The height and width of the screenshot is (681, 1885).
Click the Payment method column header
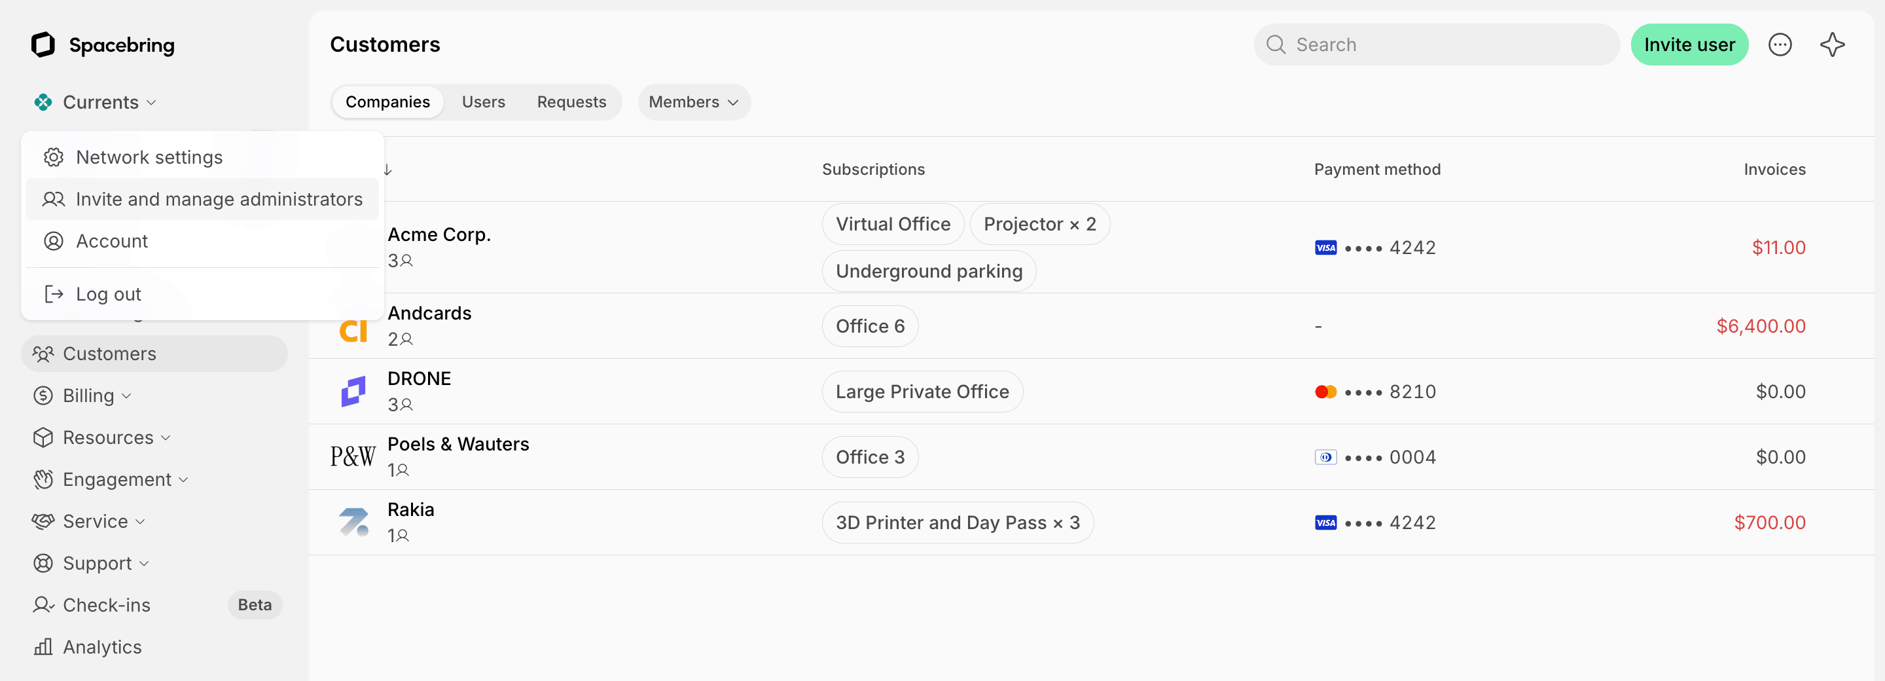click(x=1376, y=169)
